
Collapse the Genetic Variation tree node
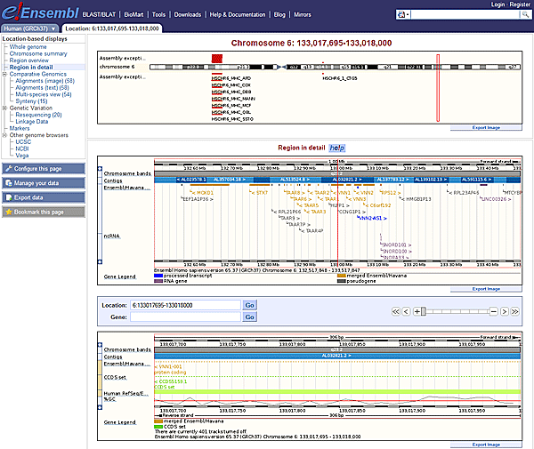click(4, 108)
